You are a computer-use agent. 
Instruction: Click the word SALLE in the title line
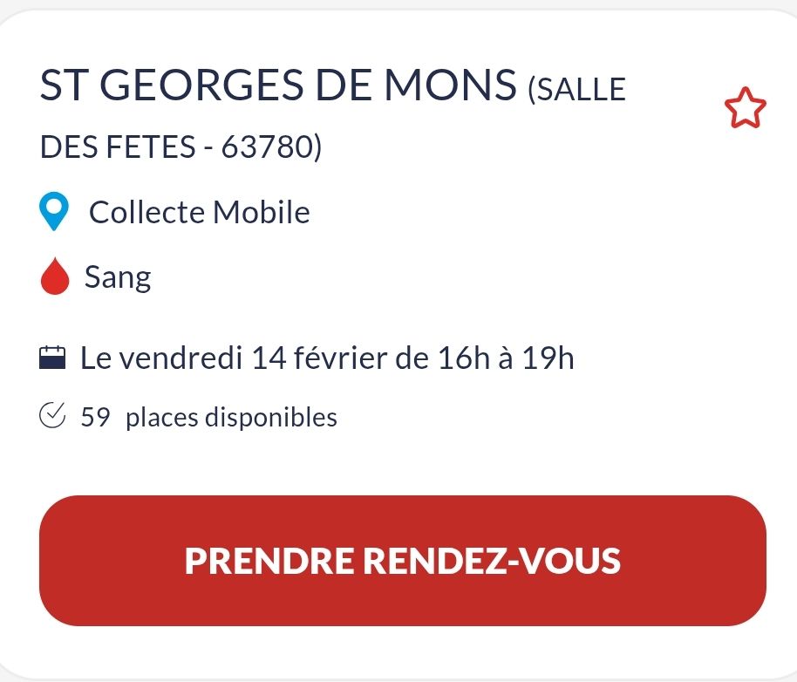pyautogui.click(x=582, y=89)
